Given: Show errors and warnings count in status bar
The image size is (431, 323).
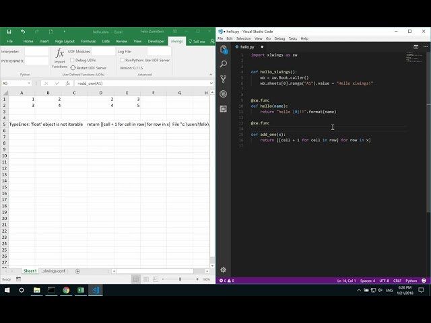Looking at the screenshot, I should pos(227,281).
